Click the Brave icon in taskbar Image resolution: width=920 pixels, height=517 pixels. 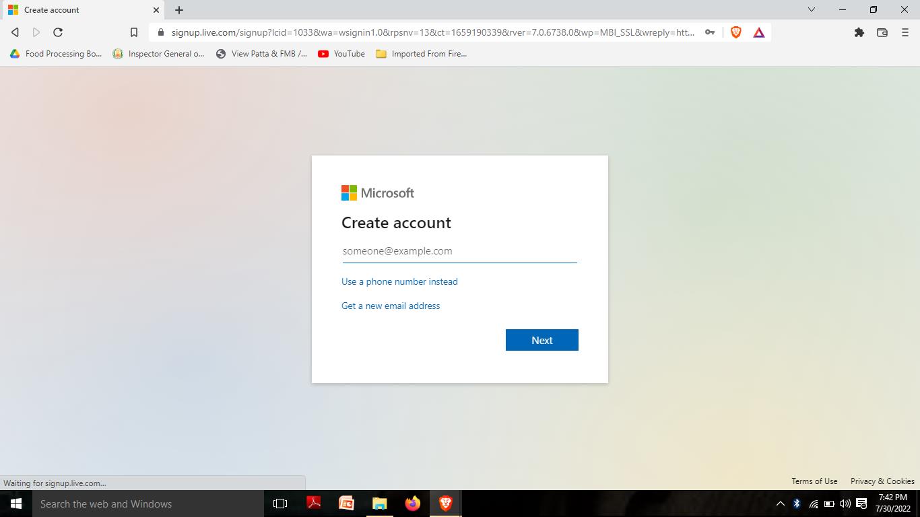coord(446,504)
